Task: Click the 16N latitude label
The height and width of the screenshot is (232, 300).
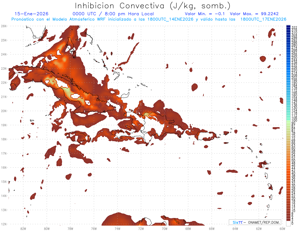Action: click(3, 167)
